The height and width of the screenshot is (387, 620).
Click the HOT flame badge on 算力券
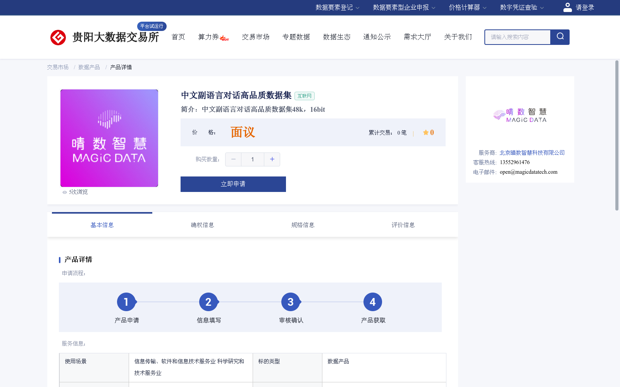224,38
